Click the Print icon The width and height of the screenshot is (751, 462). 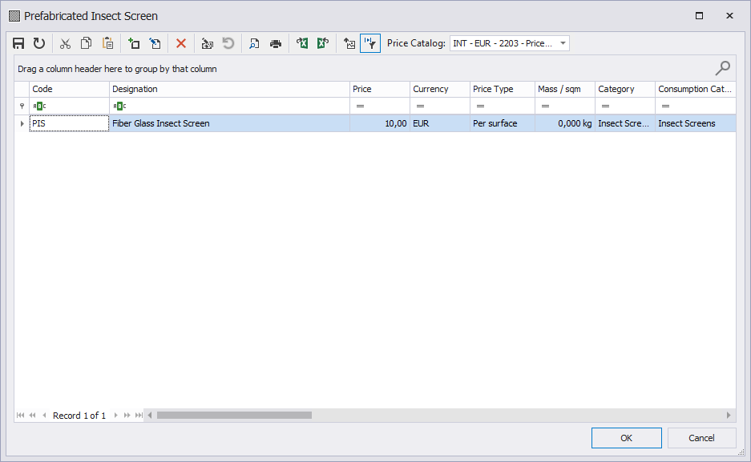[x=275, y=43]
